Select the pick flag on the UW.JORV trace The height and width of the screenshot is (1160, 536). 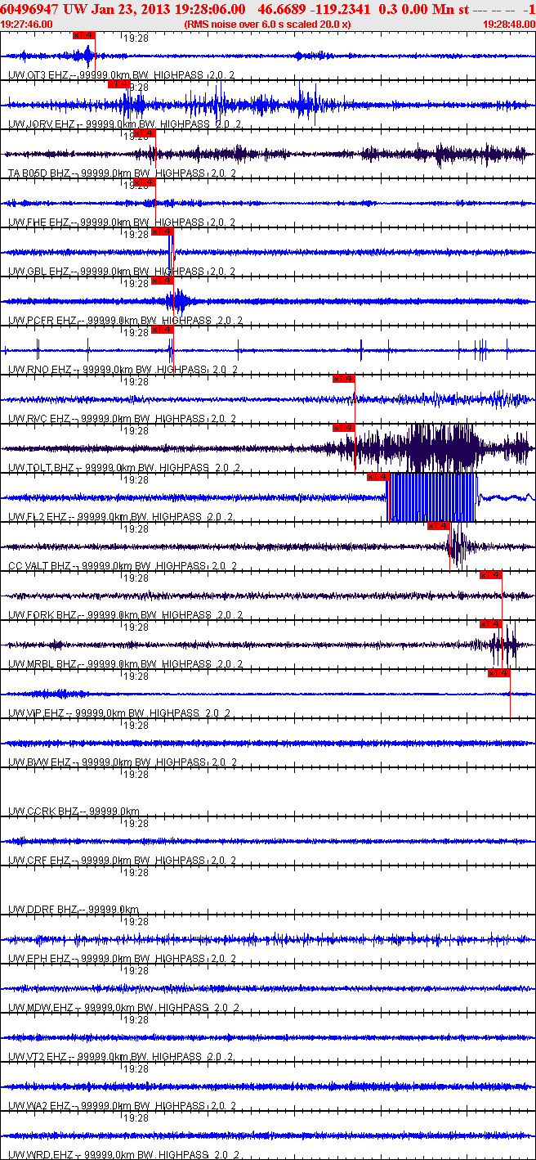pyautogui.click(x=119, y=84)
